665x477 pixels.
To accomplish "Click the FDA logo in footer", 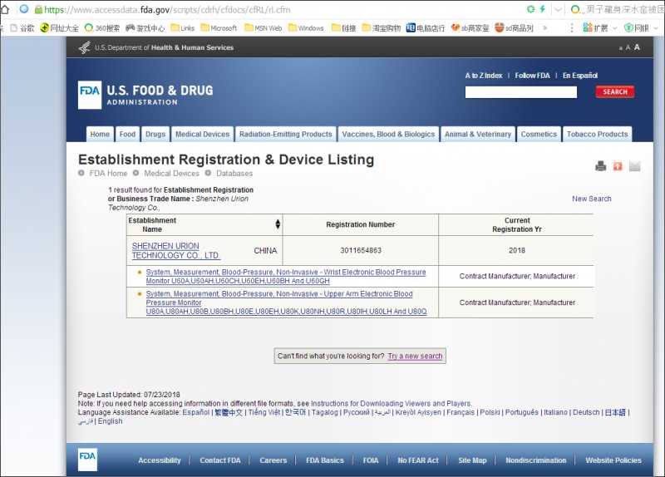I will [x=87, y=459].
